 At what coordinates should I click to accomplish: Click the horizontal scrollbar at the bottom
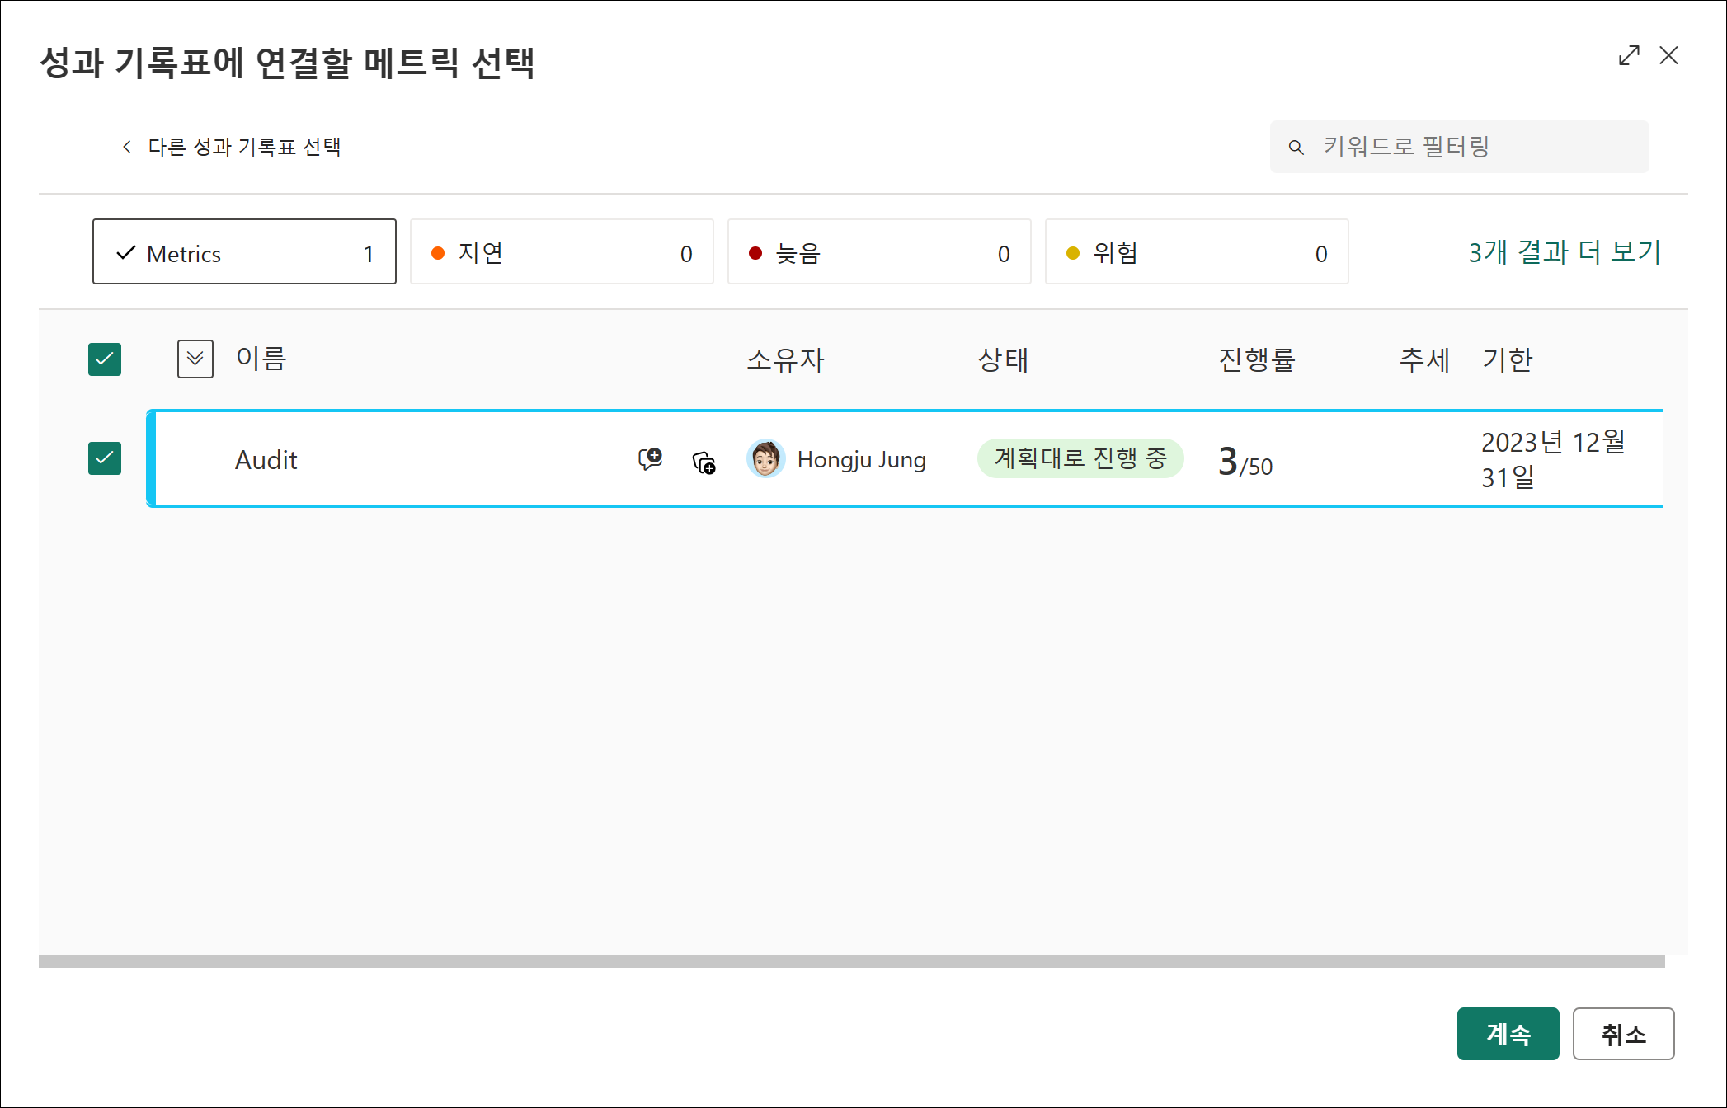pos(851,961)
